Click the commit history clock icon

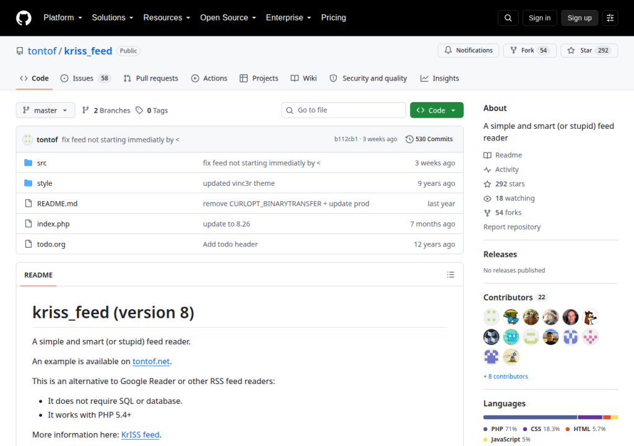click(409, 139)
